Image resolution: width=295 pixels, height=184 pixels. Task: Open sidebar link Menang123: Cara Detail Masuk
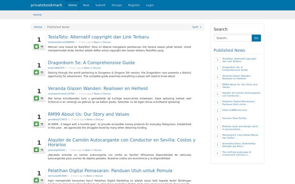240,136
